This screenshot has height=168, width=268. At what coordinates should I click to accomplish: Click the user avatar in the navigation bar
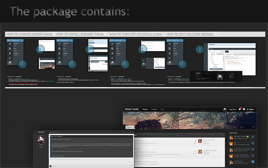click(x=225, y=109)
